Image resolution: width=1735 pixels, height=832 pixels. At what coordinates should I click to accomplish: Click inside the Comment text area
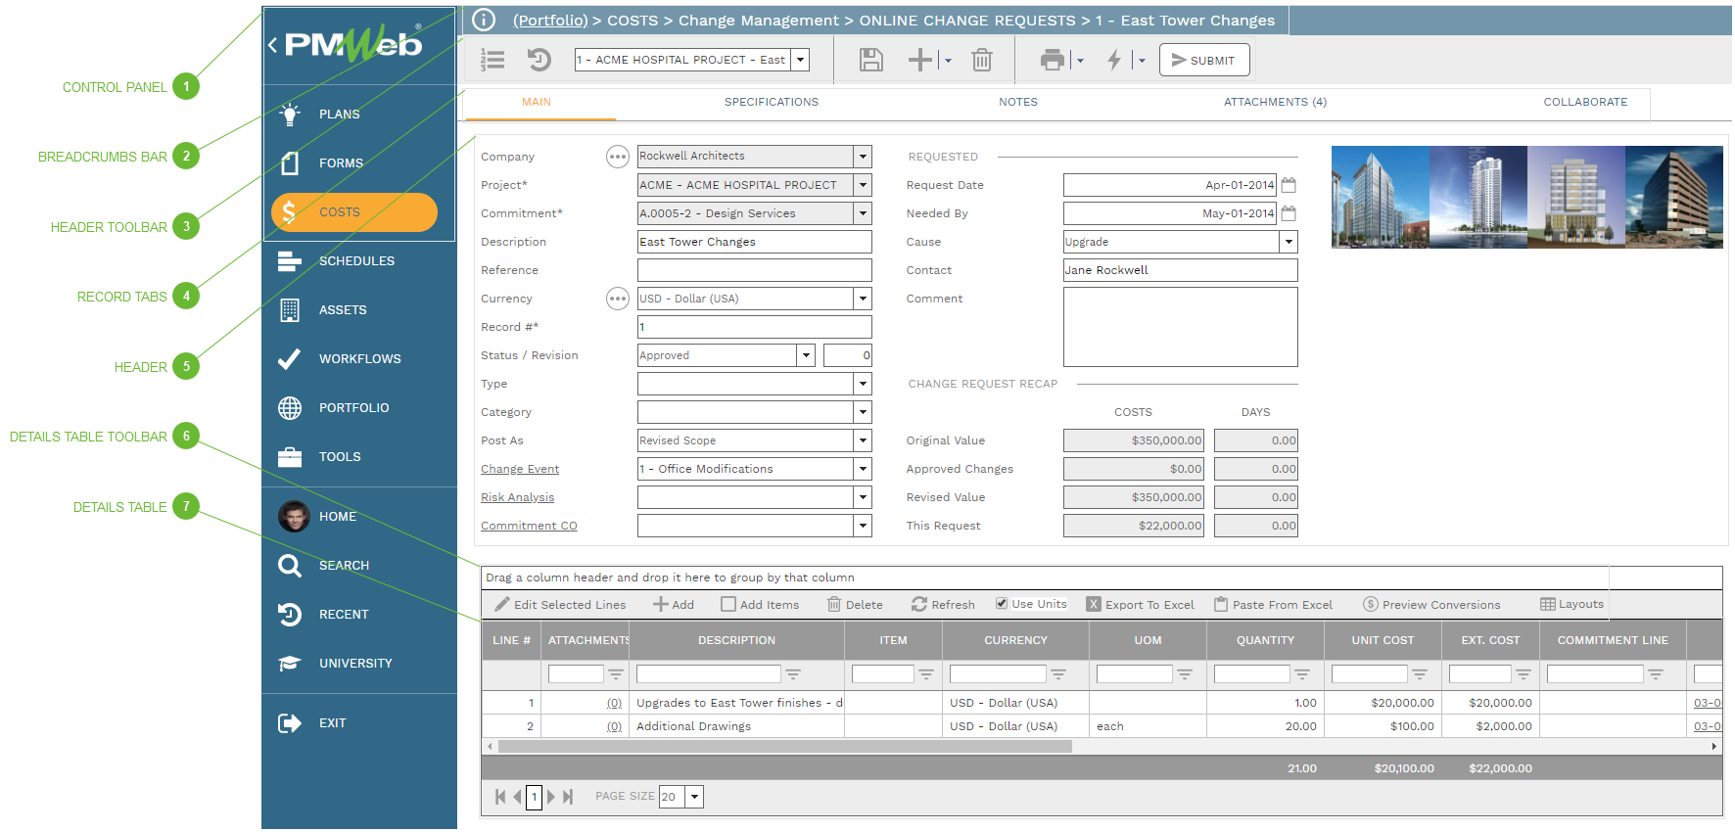(x=1180, y=327)
